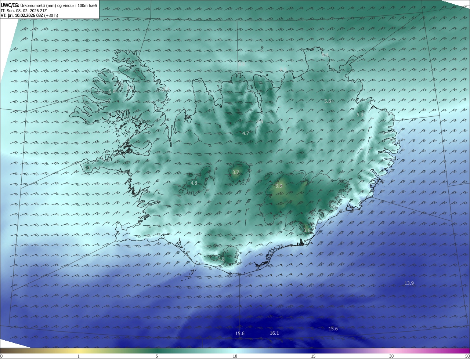Click the 5.8 value over the Westfjords
Image resolution: width=470 pixels, height=359 pixels.
tap(112, 91)
